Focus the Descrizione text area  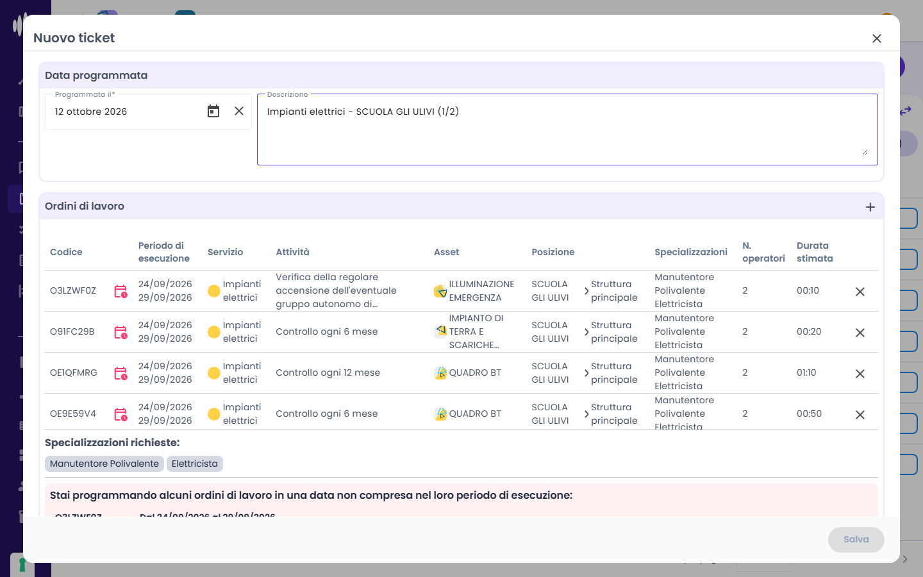point(567,130)
